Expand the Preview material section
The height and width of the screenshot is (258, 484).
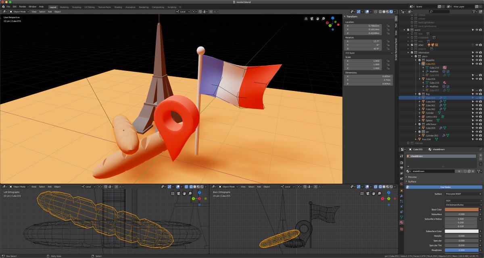(412, 177)
